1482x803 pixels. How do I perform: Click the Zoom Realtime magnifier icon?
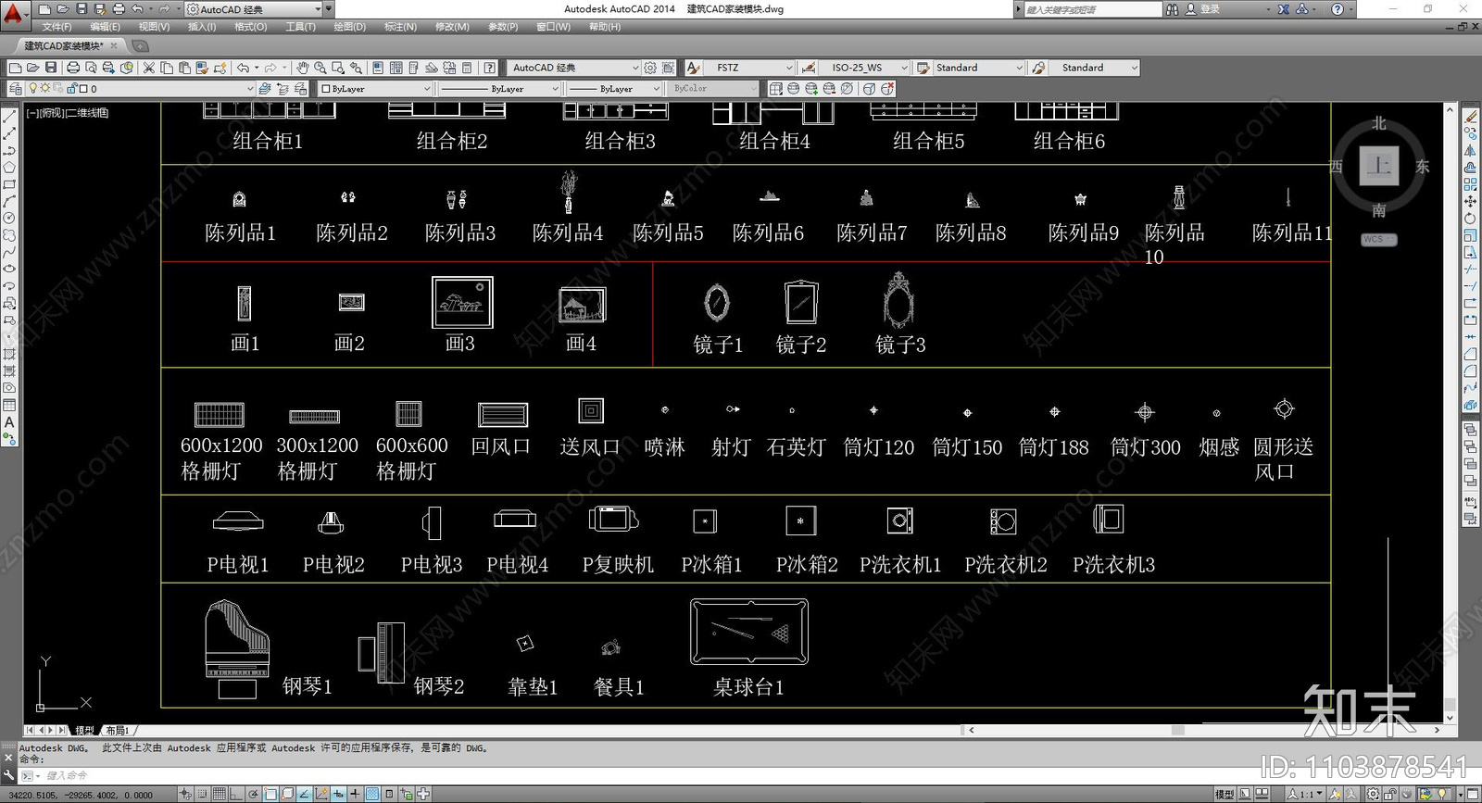(x=320, y=68)
